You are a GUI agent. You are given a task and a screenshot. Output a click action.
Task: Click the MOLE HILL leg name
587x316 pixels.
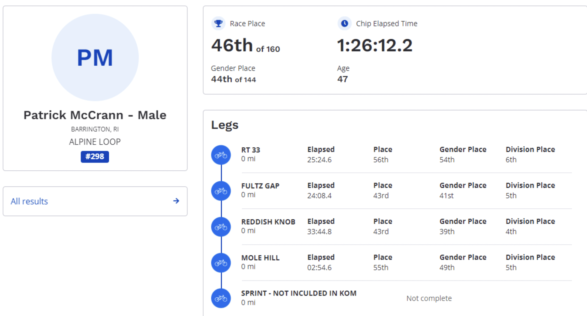click(x=260, y=258)
